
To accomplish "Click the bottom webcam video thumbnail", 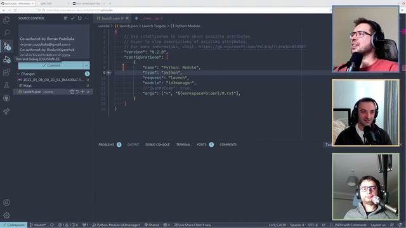I will point(365,187).
